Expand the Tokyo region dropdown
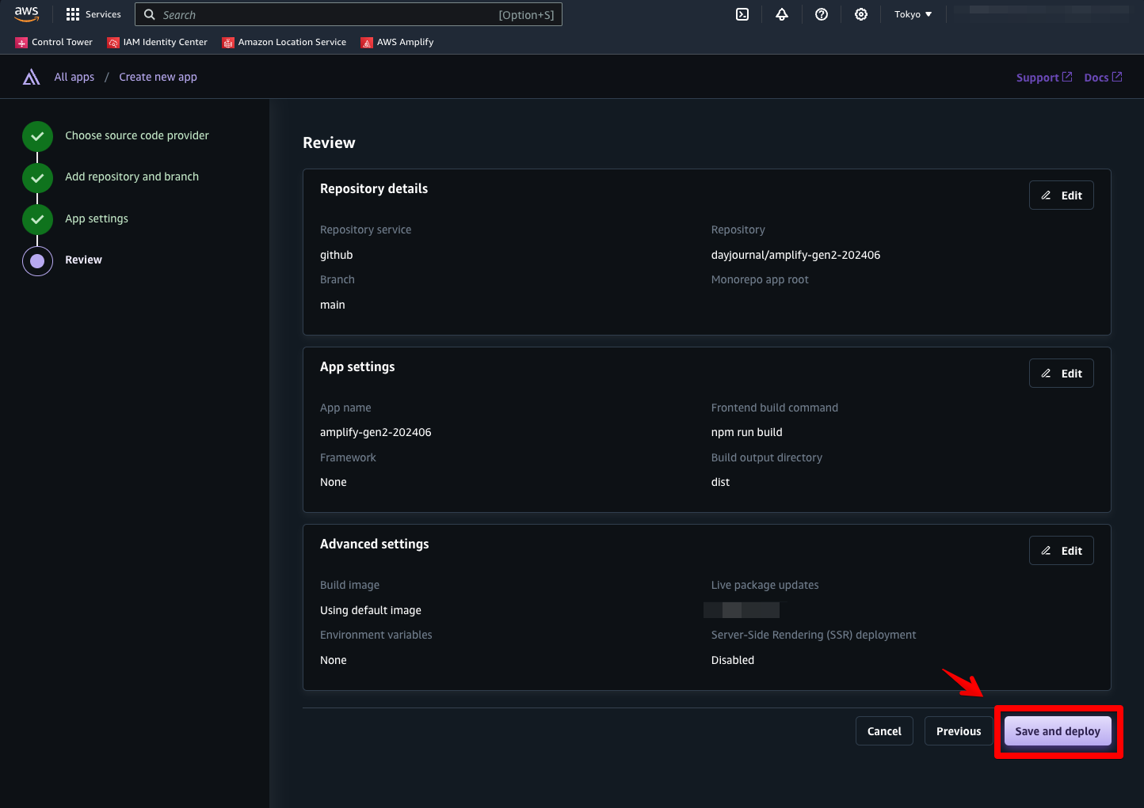 pyautogui.click(x=913, y=14)
